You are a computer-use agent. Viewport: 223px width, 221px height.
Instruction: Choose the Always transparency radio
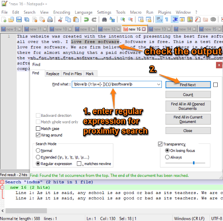coord(167,157)
